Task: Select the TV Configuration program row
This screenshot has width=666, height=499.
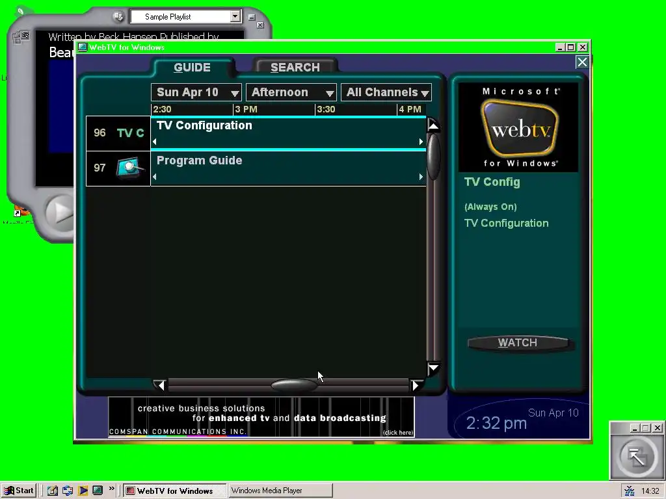Action: click(288, 133)
